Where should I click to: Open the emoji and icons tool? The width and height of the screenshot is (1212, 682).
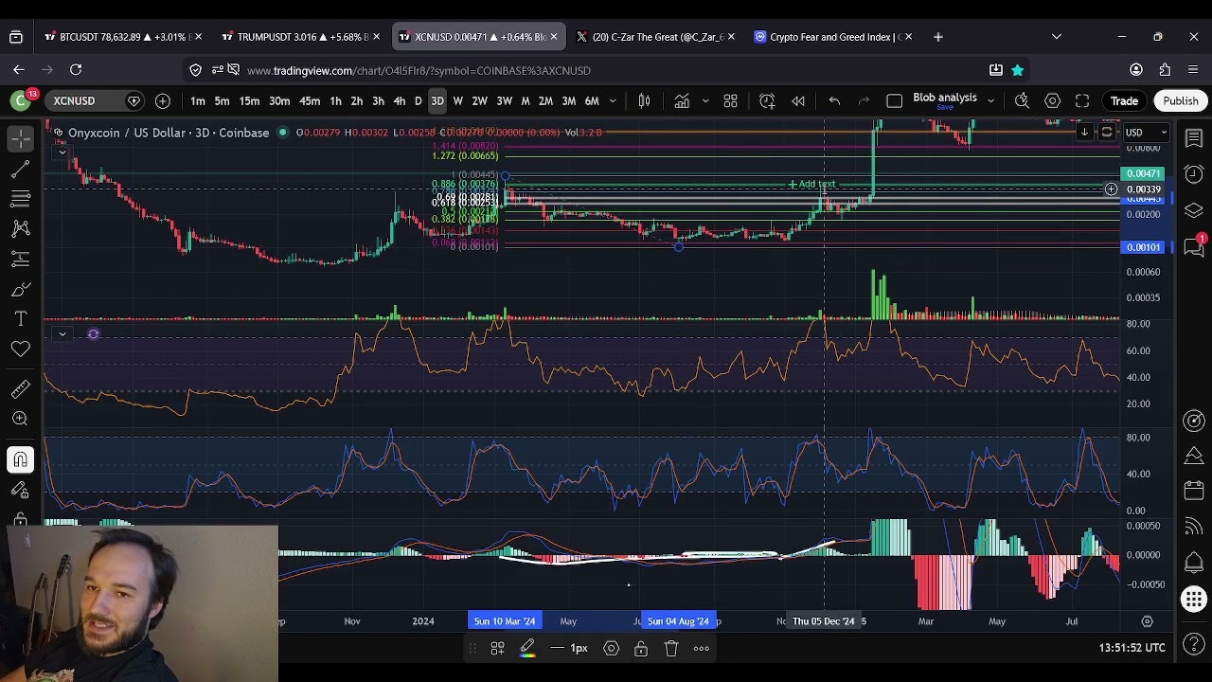(x=20, y=350)
